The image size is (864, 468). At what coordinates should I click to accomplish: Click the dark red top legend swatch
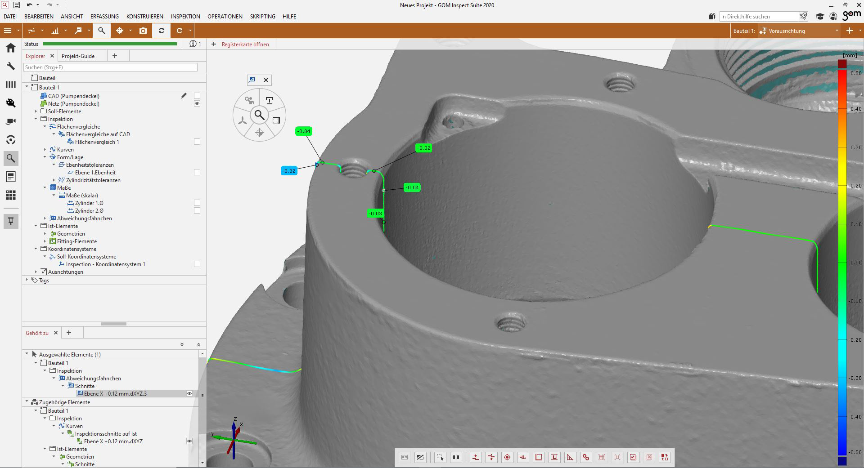[842, 64]
